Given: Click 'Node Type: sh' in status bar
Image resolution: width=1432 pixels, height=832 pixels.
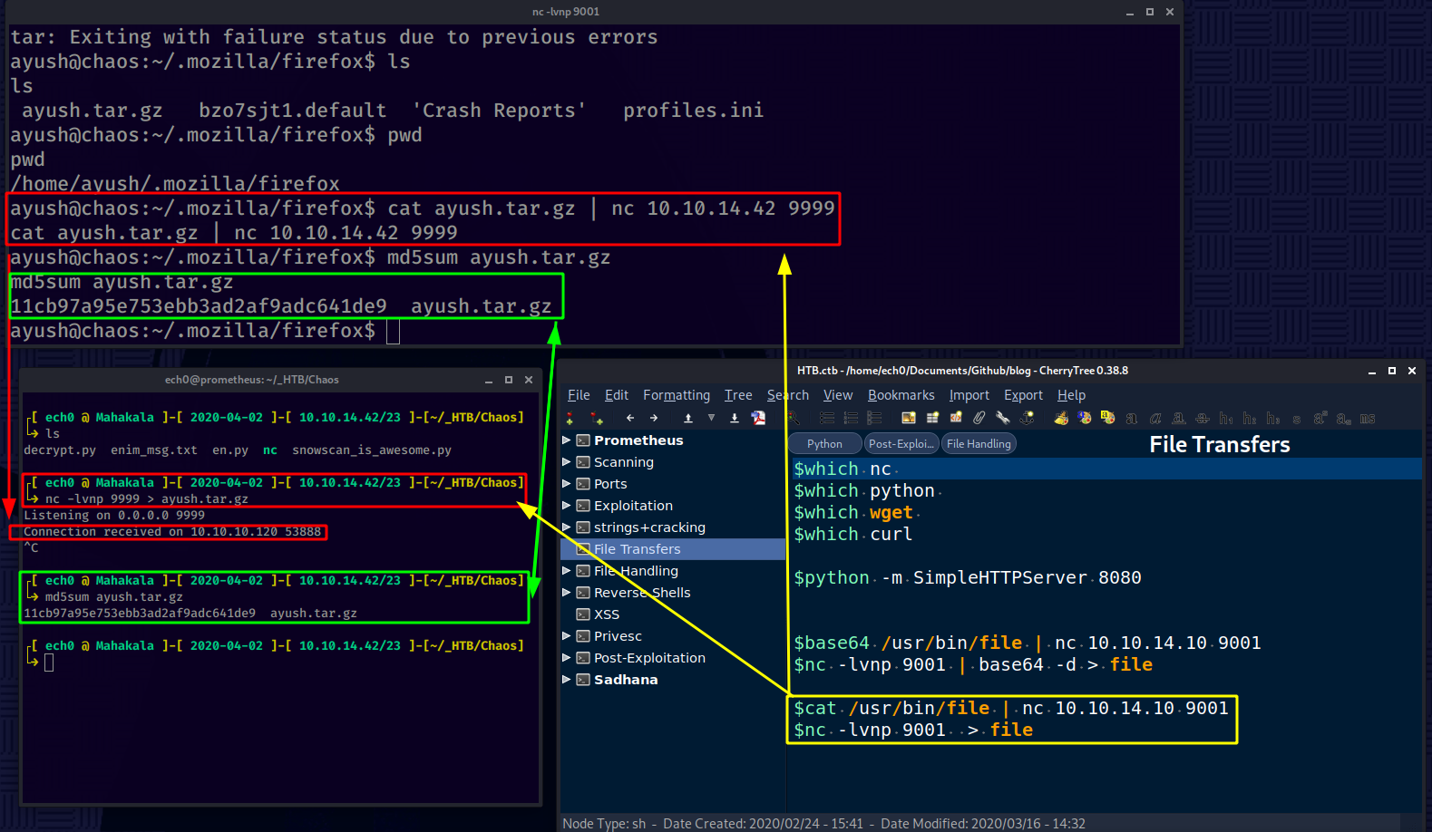Looking at the screenshot, I should point(604,823).
